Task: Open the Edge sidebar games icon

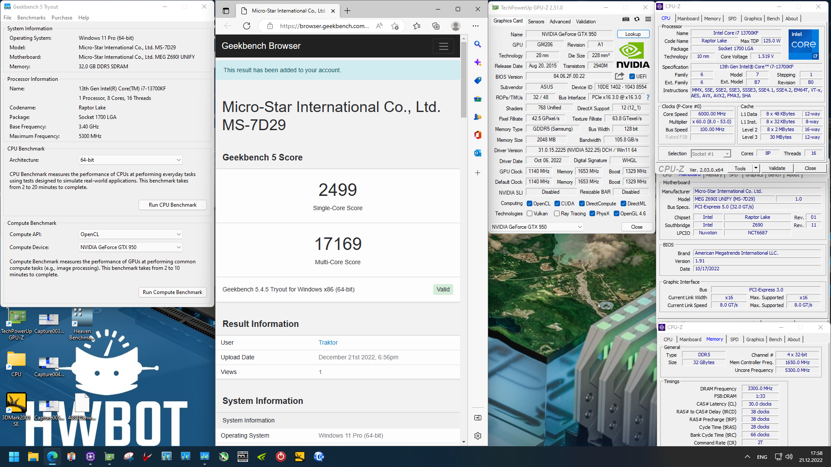Action: [x=478, y=117]
